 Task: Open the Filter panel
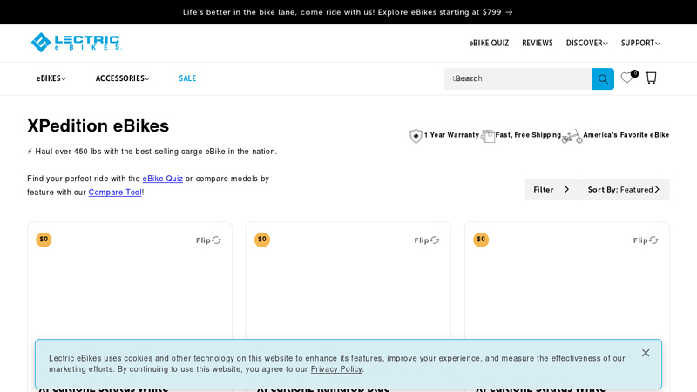click(552, 189)
